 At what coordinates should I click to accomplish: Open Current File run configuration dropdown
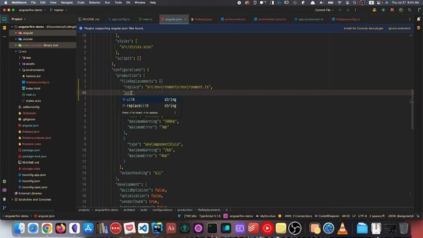point(324,10)
